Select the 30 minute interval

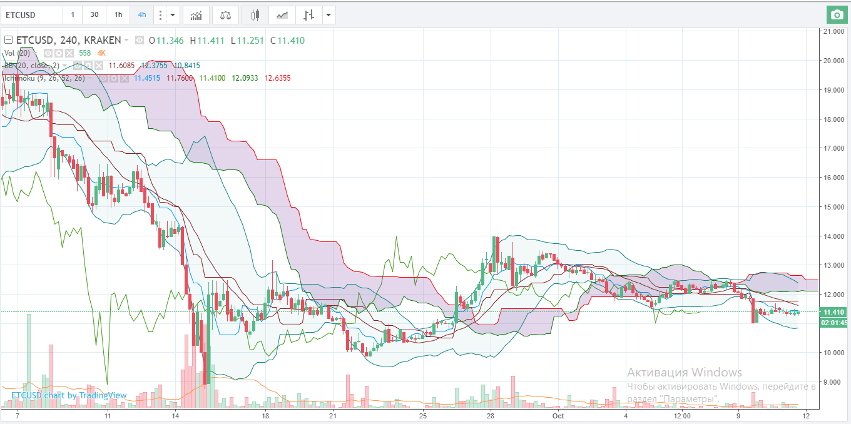pos(94,14)
